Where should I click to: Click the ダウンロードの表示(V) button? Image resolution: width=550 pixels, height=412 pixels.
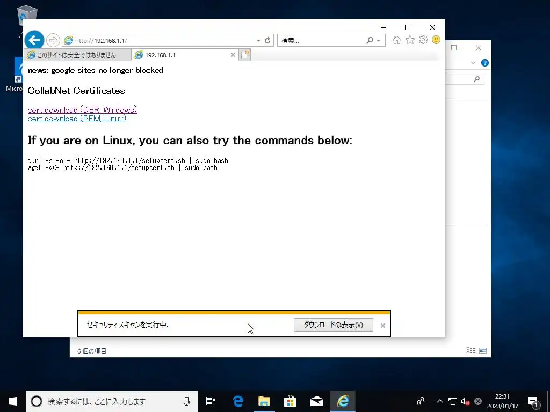pyautogui.click(x=333, y=325)
